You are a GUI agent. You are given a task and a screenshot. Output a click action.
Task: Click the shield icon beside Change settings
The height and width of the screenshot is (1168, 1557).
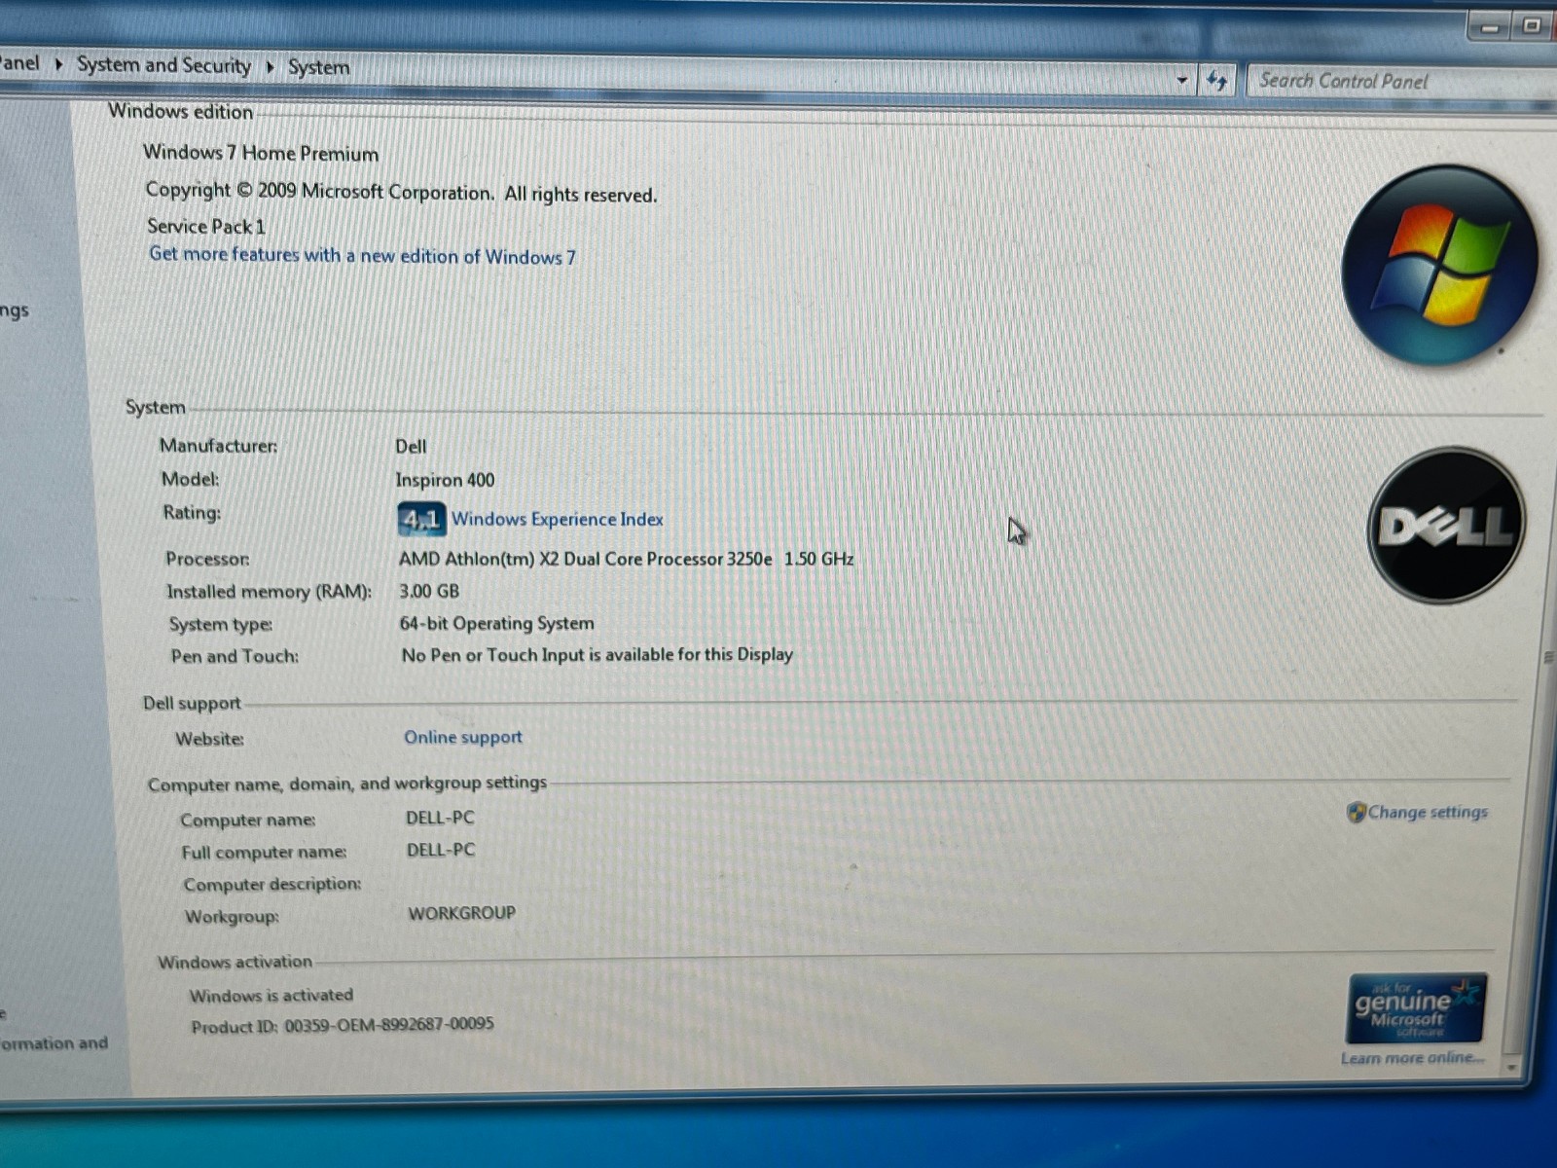coord(1356,812)
